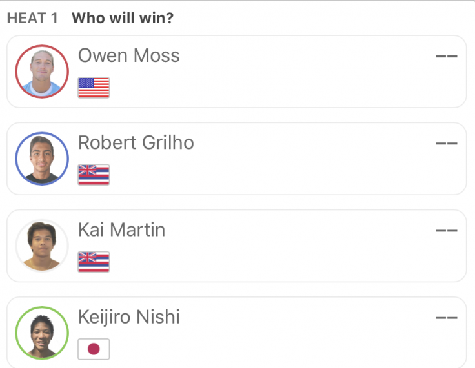Pick Kai Martin card as heat winner

(237, 246)
